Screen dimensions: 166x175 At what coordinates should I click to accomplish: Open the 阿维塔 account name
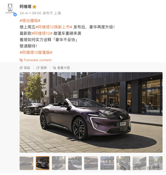click(25, 7)
